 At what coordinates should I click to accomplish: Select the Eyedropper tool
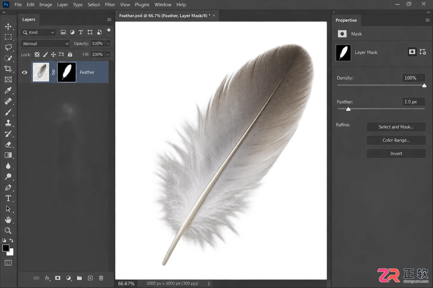8,90
